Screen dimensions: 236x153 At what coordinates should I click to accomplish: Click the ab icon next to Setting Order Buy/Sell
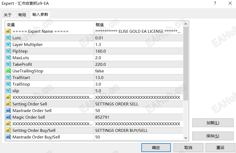point(8,130)
